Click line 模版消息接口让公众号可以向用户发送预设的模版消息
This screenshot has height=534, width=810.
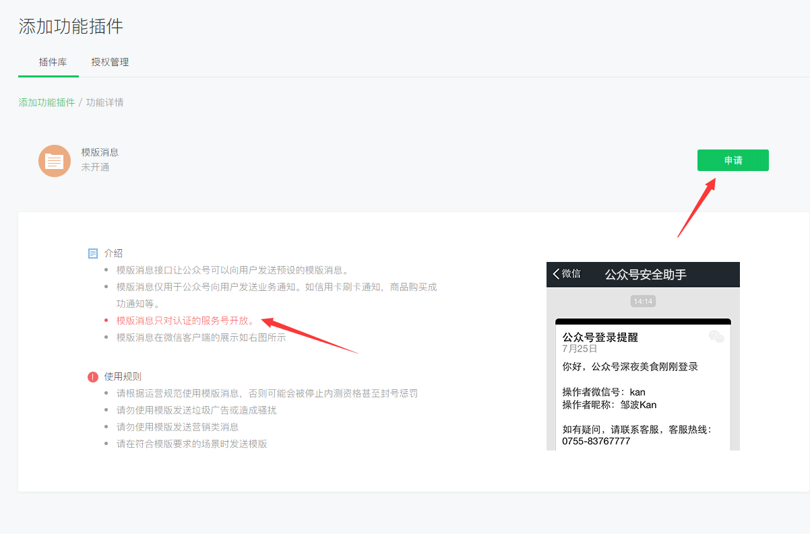232,270
